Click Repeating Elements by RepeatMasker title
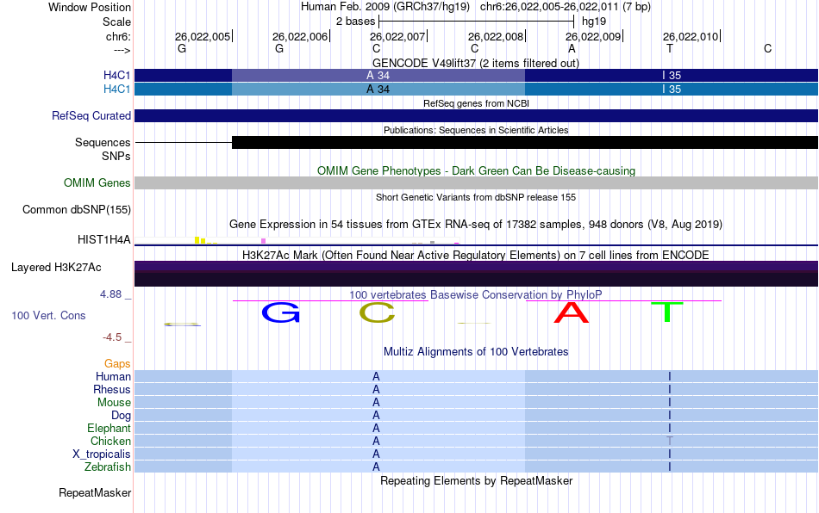819x513 pixels. 477,480
